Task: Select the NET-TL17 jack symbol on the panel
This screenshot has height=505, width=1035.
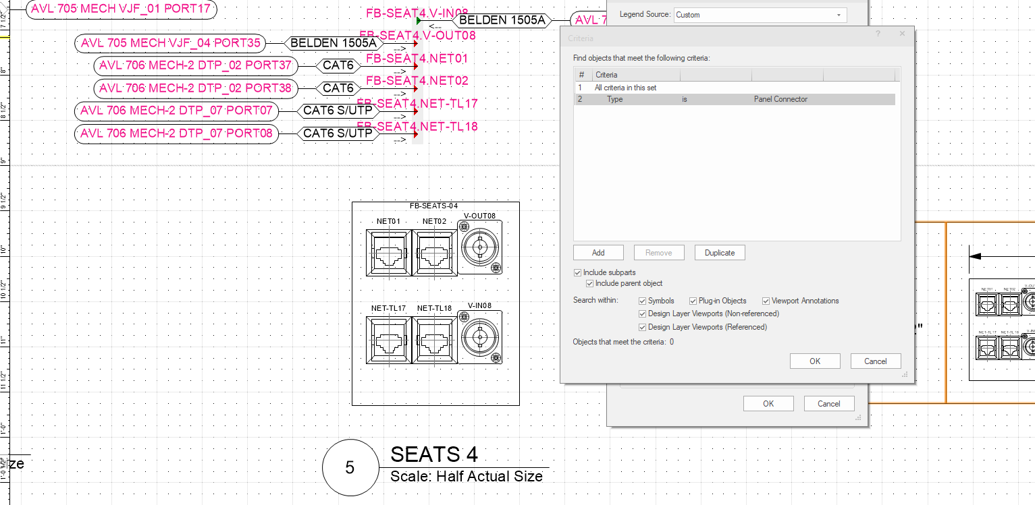Action: point(388,339)
